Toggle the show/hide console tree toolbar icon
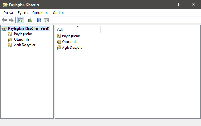The image size is (201, 126). coord(21,20)
